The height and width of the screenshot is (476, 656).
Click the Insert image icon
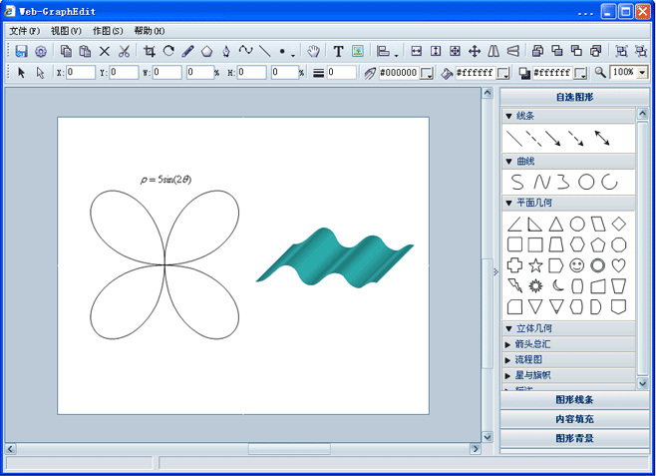357,51
